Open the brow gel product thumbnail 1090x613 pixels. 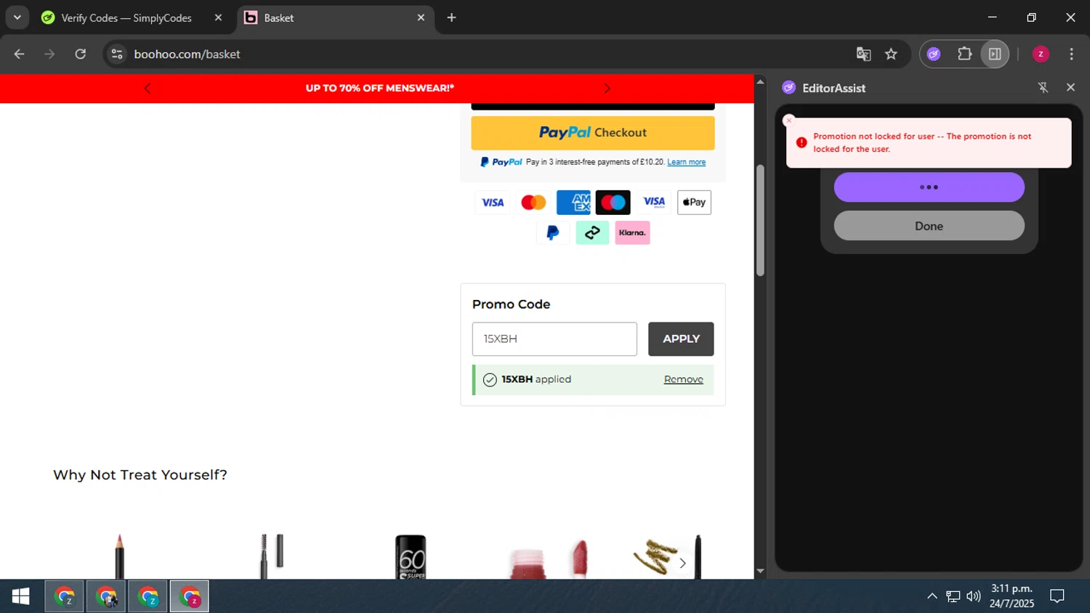pos(270,556)
